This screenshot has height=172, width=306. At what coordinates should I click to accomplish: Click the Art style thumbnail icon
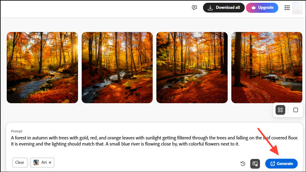click(36, 163)
